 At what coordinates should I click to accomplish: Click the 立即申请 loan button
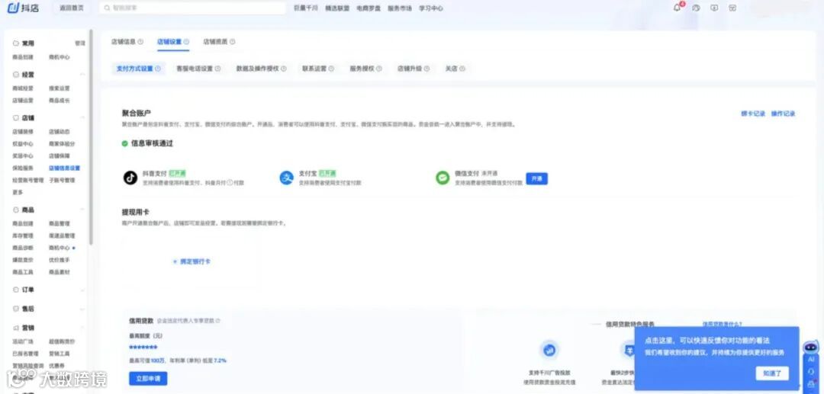pyautogui.click(x=148, y=378)
